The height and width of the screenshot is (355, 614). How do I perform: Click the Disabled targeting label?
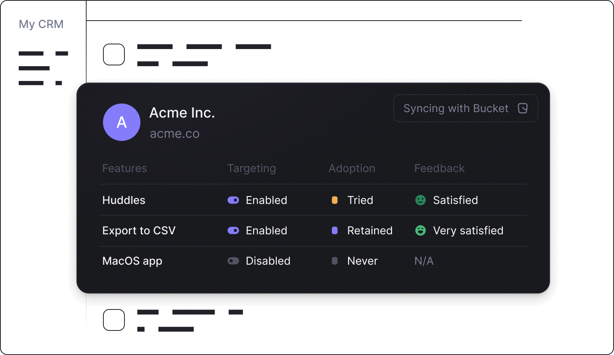268,261
